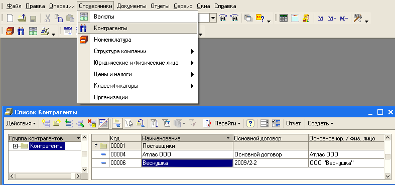
Task: Open the Создать dropdown menu
Action: [x=320, y=123]
